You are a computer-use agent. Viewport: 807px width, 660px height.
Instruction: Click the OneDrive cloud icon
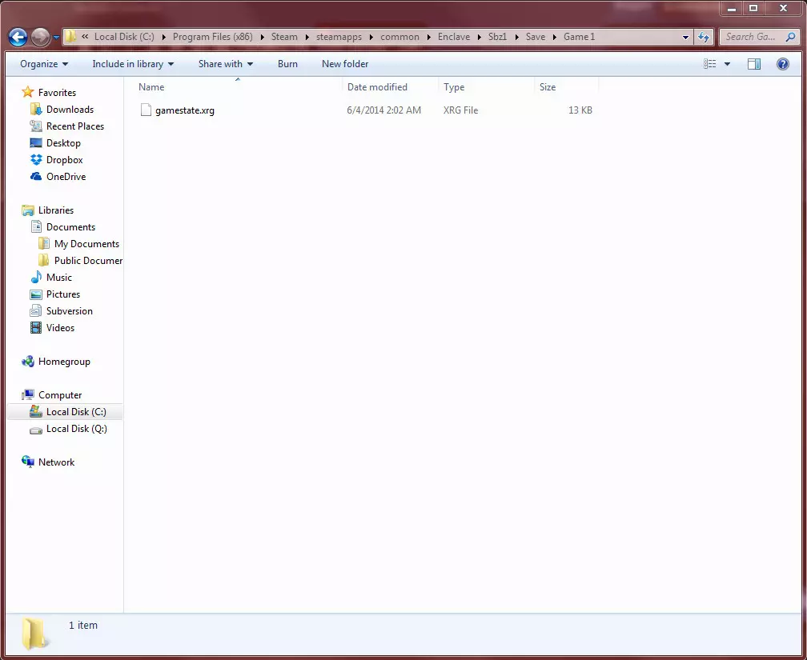pyautogui.click(x=36, y=177)
